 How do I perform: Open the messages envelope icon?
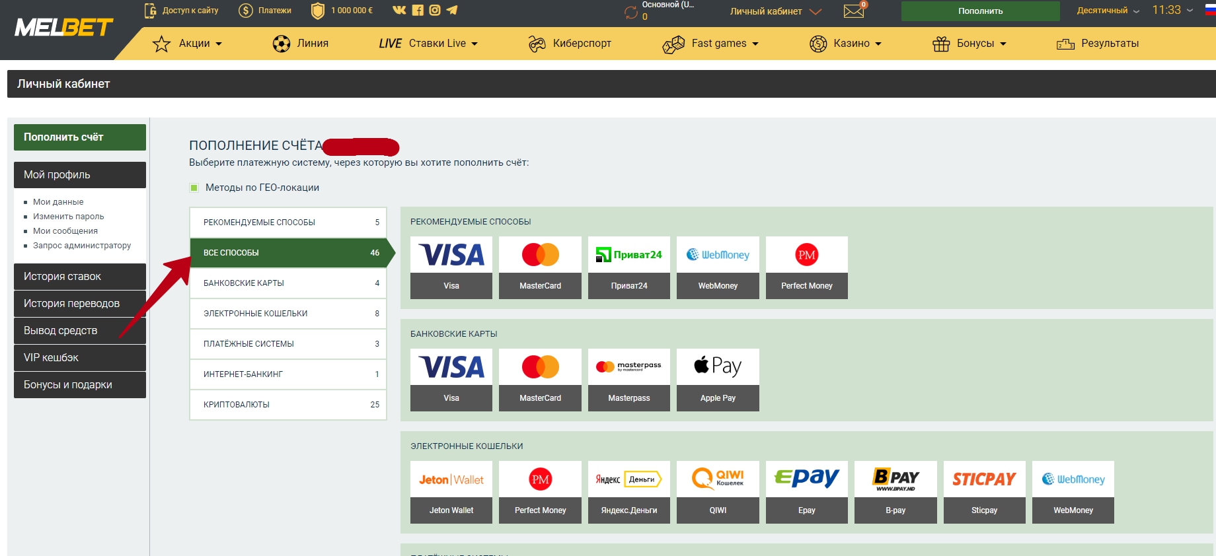click(x=854, y=11)
